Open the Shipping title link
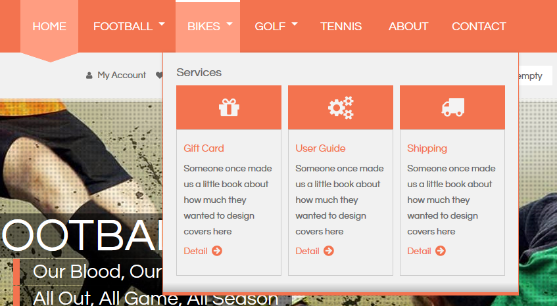The image size is (557, 306). pyautogui.click(x=427, y=148)
